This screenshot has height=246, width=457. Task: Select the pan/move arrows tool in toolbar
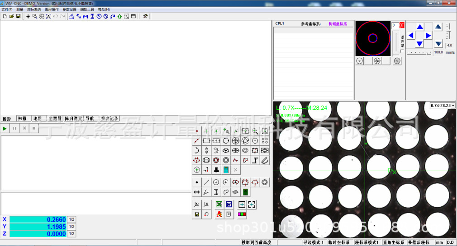coord(28,16)
